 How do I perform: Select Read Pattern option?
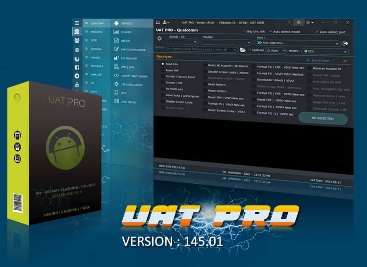coord(214,84)
